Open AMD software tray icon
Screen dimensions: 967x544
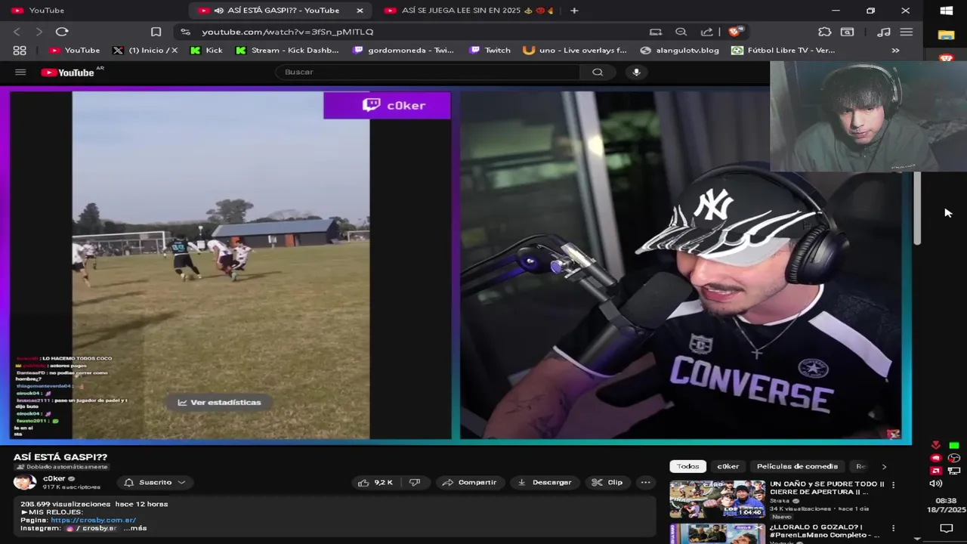coord(935,471)
